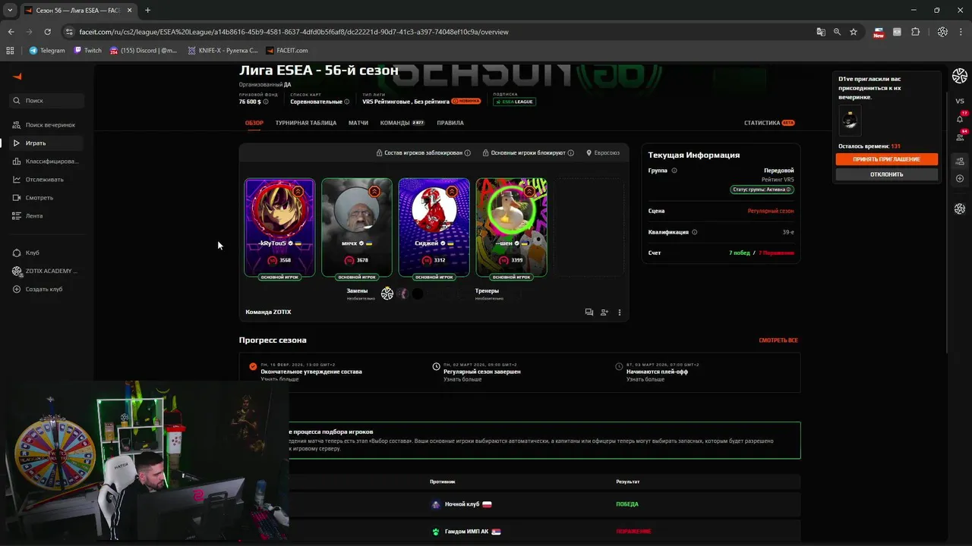Open Chrome extensions puzzle icon
The height and width of the screenshot is (546, 972).
[915, 32]
